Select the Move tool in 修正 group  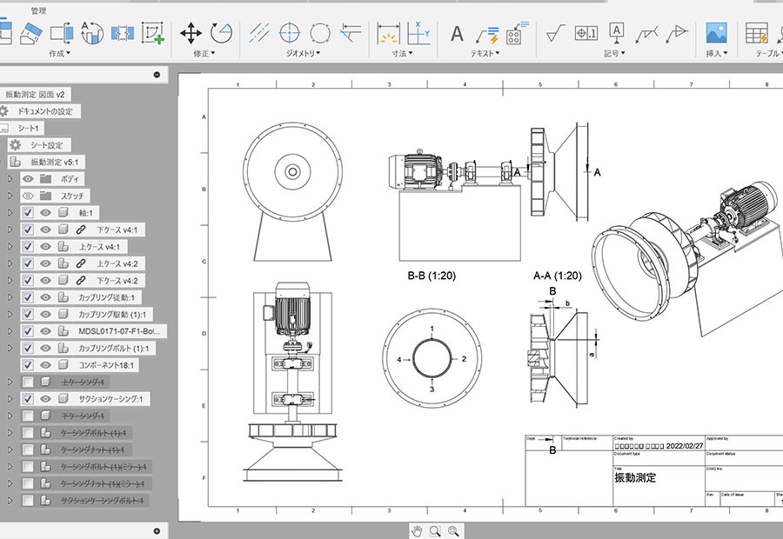pyautogui.click(x=191, y=33)
